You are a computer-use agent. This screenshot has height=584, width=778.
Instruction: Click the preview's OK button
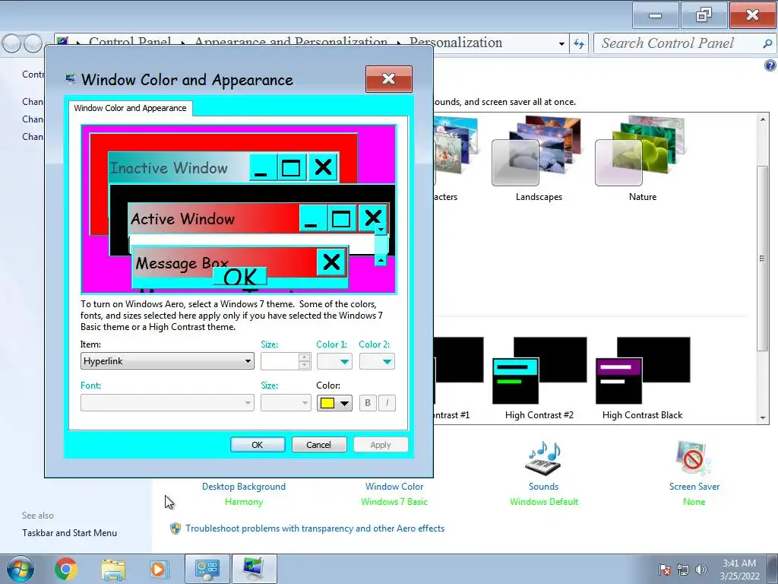pyautogui.click(x=240, y=277)
